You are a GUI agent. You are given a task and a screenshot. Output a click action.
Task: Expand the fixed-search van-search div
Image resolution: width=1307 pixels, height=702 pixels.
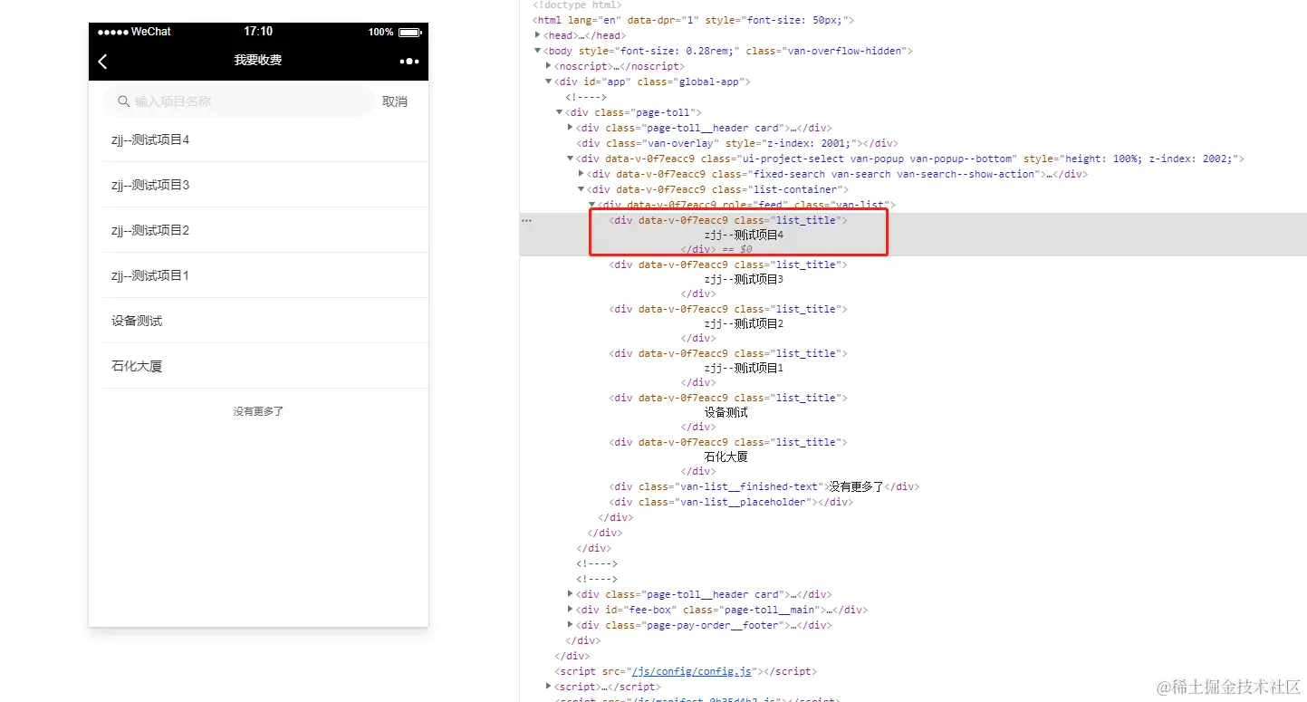click(x=581, y=174)
